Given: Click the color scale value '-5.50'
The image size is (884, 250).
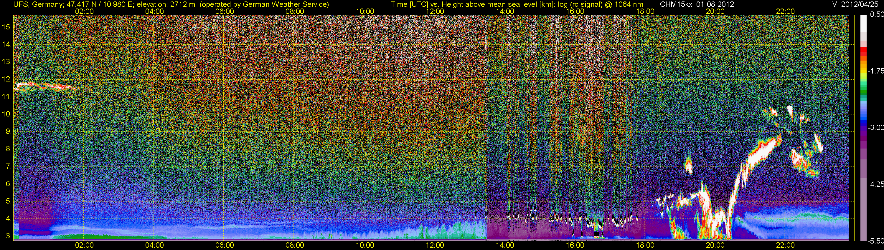Looking at the screenshot, I should pos(876,241).
